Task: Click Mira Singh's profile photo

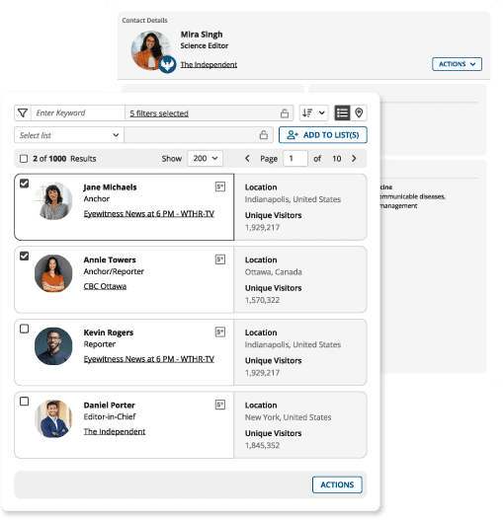Action: point(150,50)
